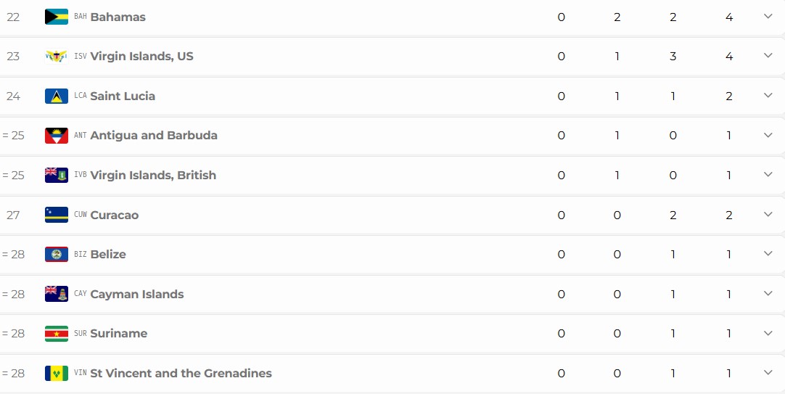Click the US Virgin Islands flag

57,56
